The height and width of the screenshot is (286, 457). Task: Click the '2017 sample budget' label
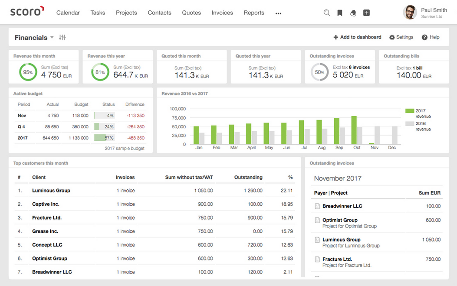125,148
